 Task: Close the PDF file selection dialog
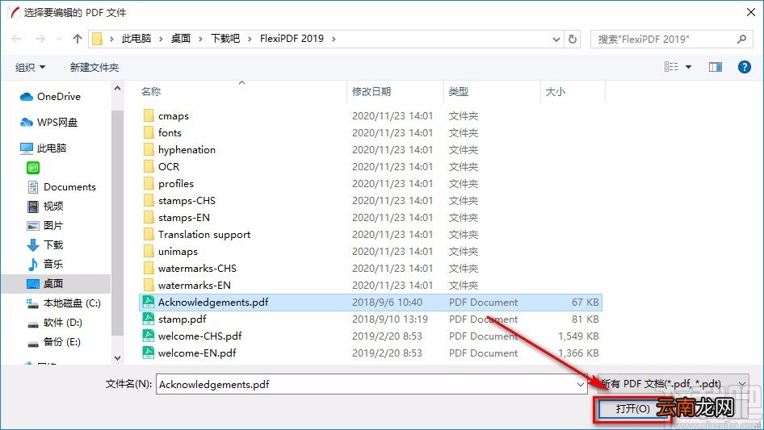click(x=751, y=12)
